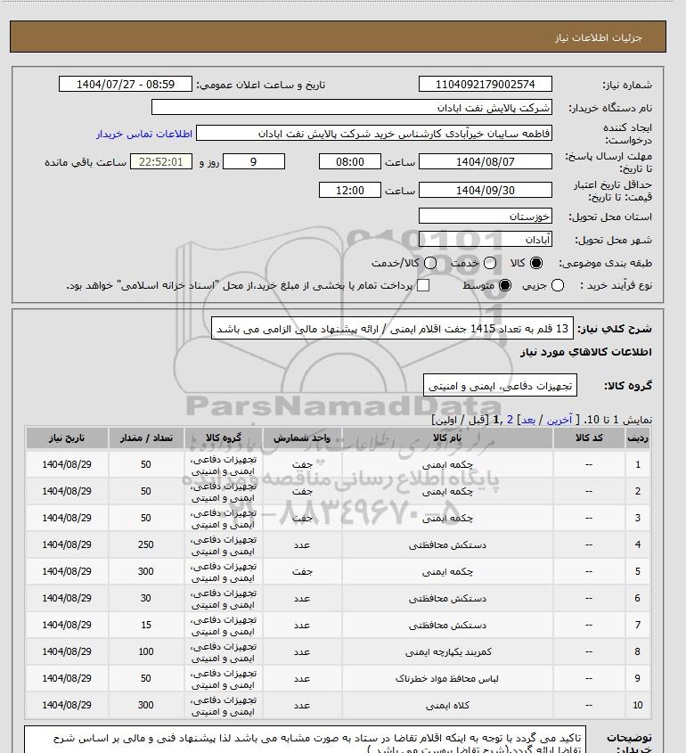Viewport: 686px width, 753px height.
Task: Go to page 2 of items
Action: (x=510, y=420)
